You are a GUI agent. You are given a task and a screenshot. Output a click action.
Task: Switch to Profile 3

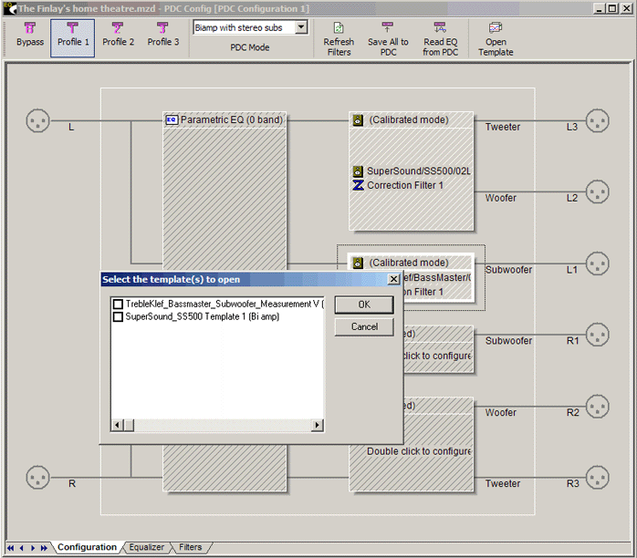click(163, 35)
